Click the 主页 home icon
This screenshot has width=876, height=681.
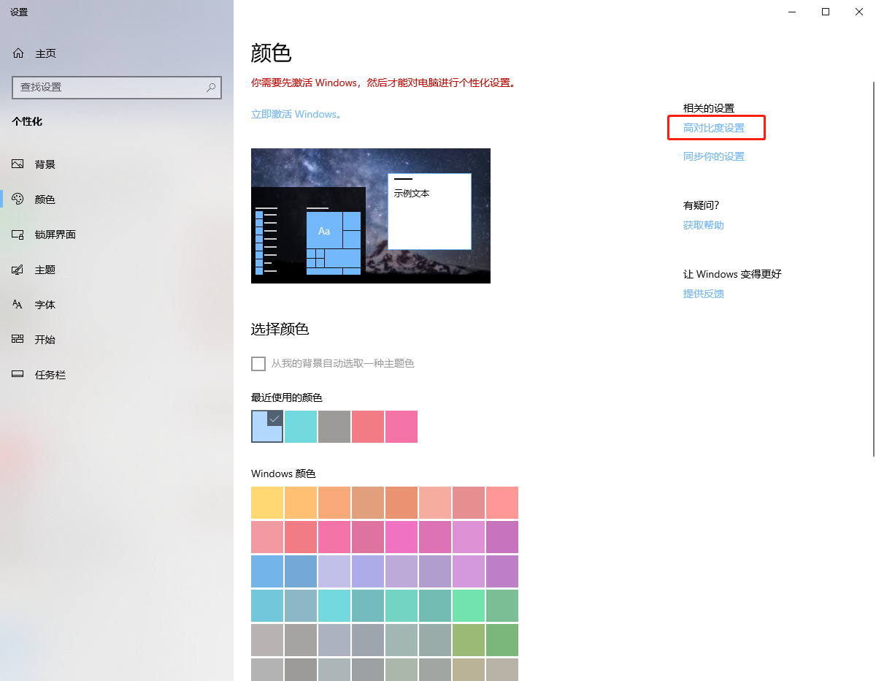[x=17, y=53]
